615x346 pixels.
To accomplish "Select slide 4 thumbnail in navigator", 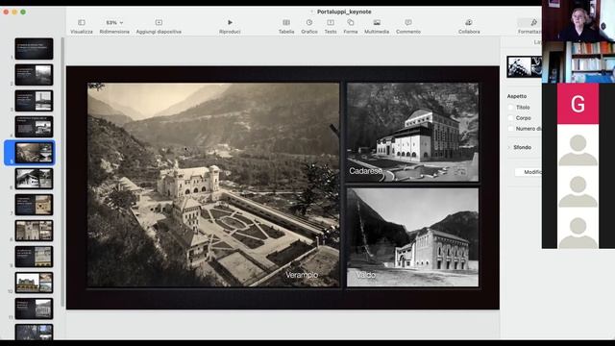I will (35, 126).
